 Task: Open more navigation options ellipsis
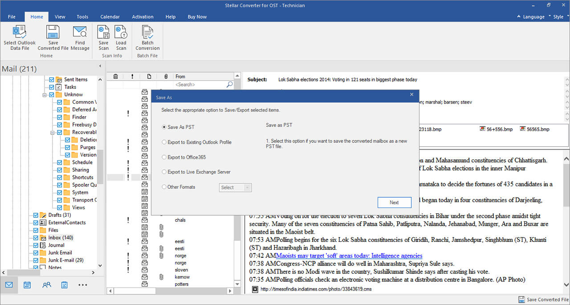(83, 285)
